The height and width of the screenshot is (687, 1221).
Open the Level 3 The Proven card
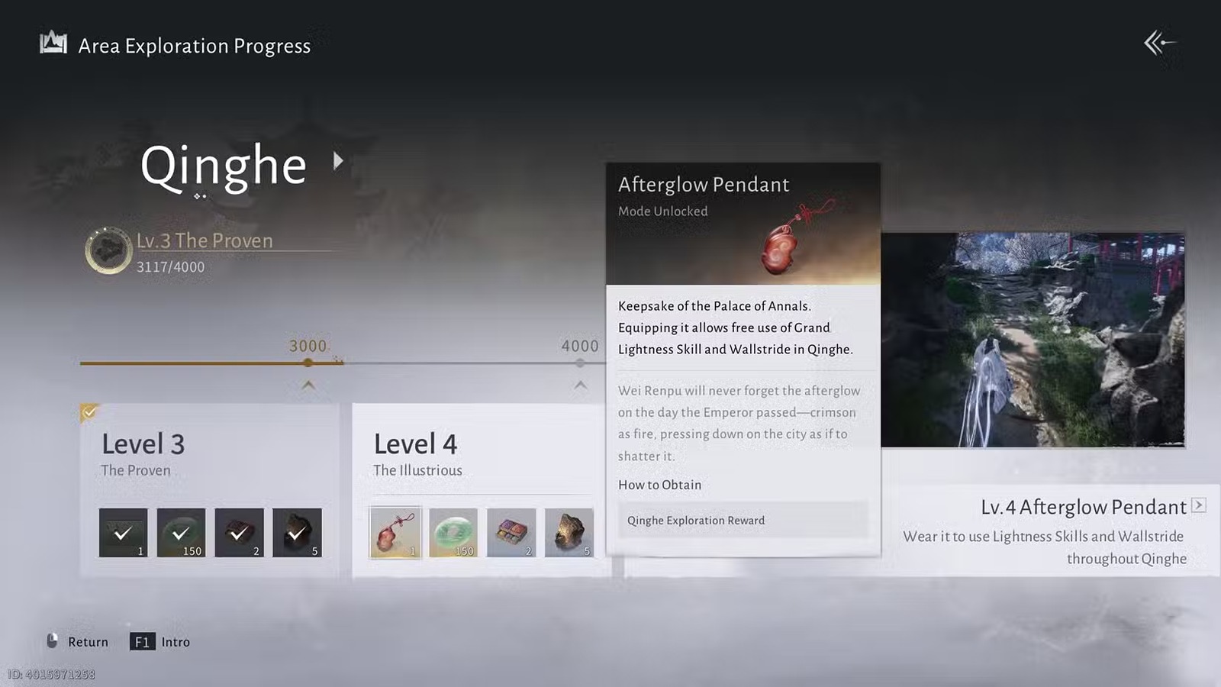[210, 489]
